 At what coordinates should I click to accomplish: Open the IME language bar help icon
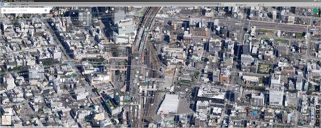click(x=313, y=119)
